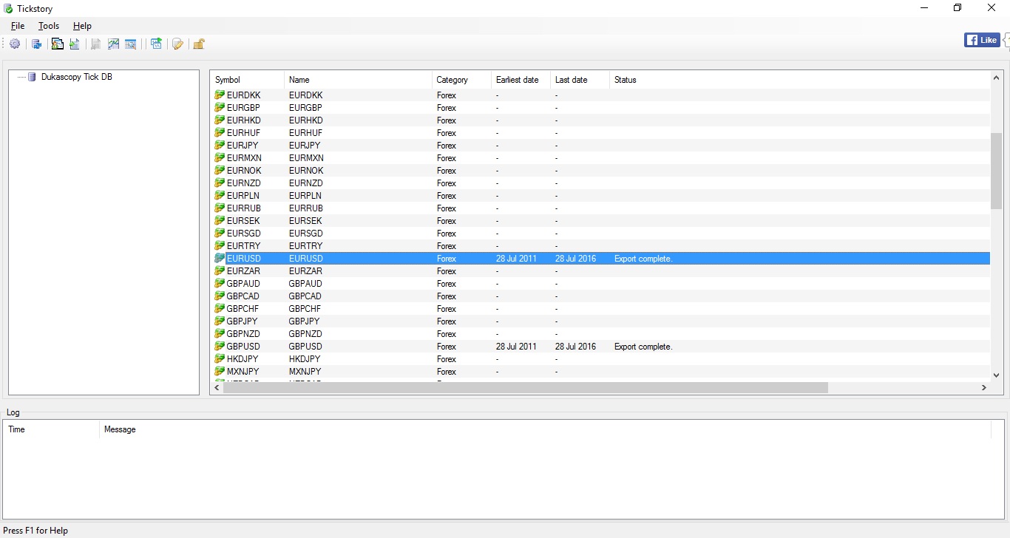Image resolution: width=1010 pixels, height=538 pixels.
Task: Click the horizontal scrollbar thumb under symbol list
Action: point(526,387)
